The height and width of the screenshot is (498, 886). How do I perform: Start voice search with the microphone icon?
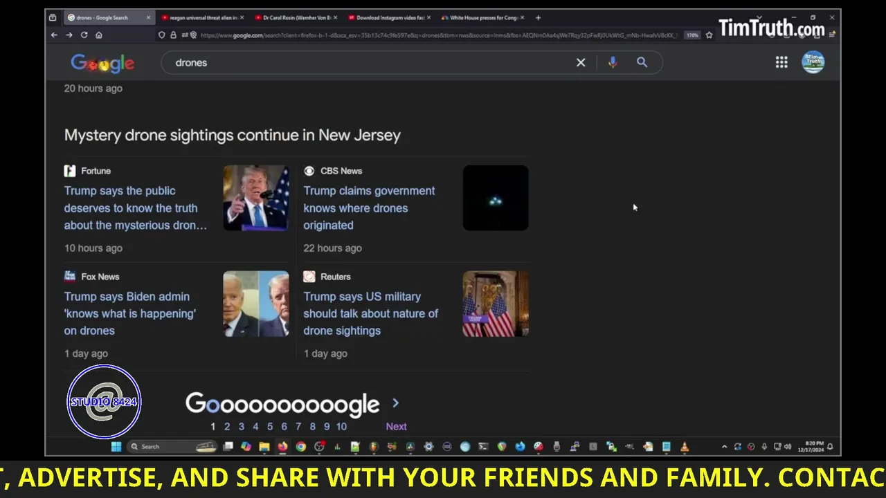612,62
